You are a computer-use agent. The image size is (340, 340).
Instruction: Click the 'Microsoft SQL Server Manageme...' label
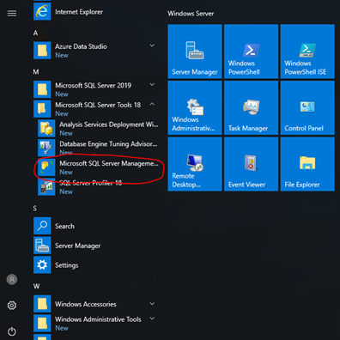point(109,163)
